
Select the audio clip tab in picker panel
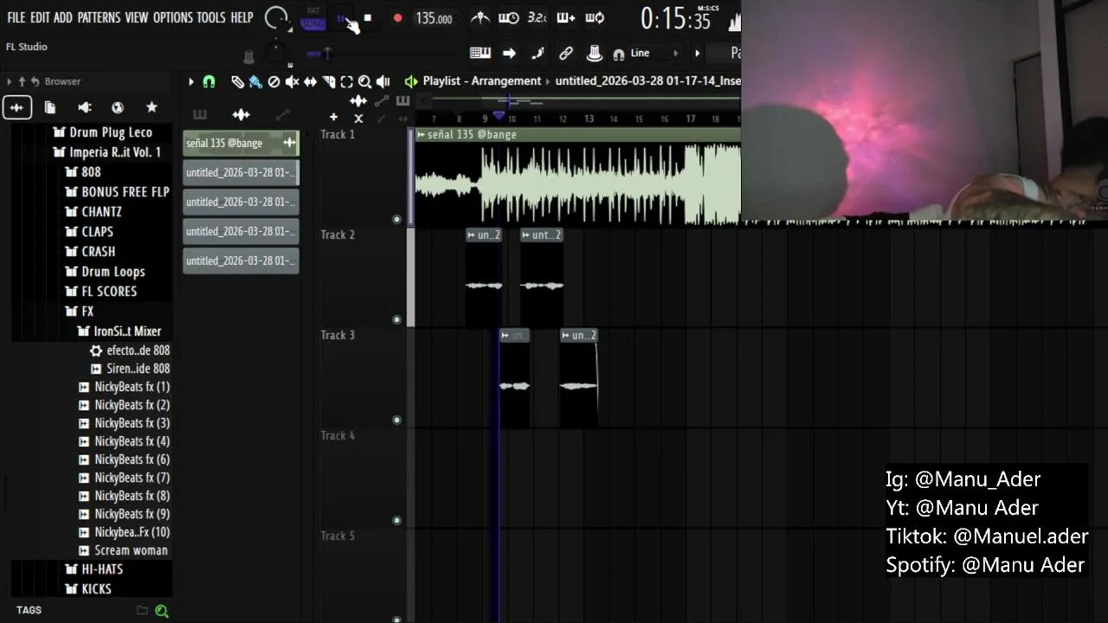click(x=241, y=114)
